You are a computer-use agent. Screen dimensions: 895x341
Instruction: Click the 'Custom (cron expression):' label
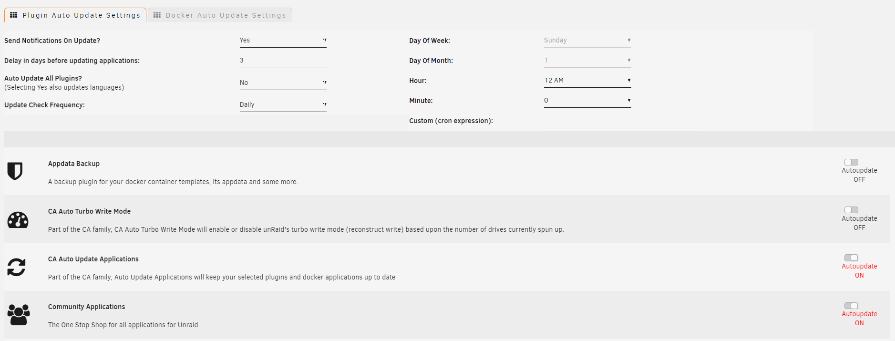tap(451, 121)
